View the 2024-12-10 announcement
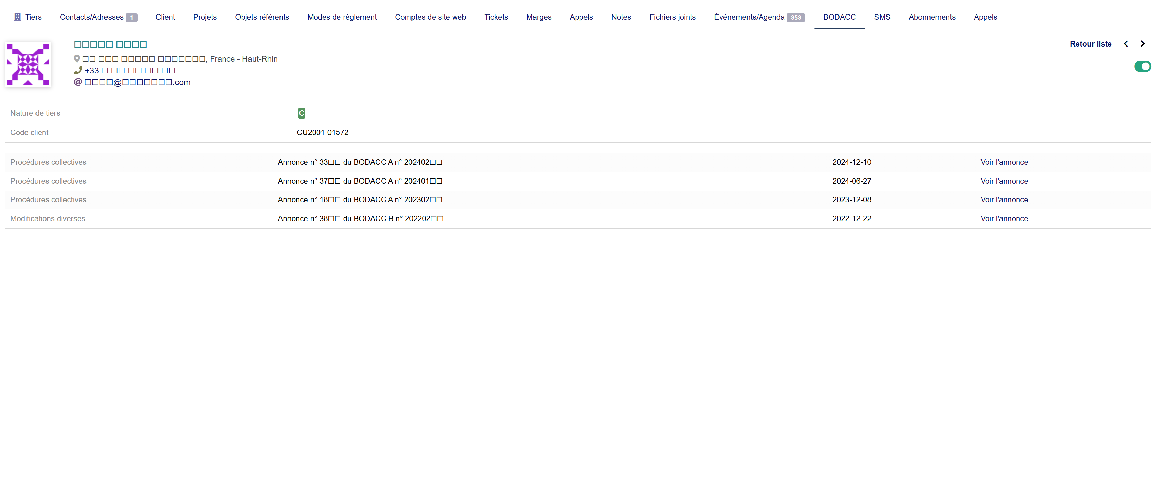The width and height of the screenshot is (1159, 481). coord(1004,162)
